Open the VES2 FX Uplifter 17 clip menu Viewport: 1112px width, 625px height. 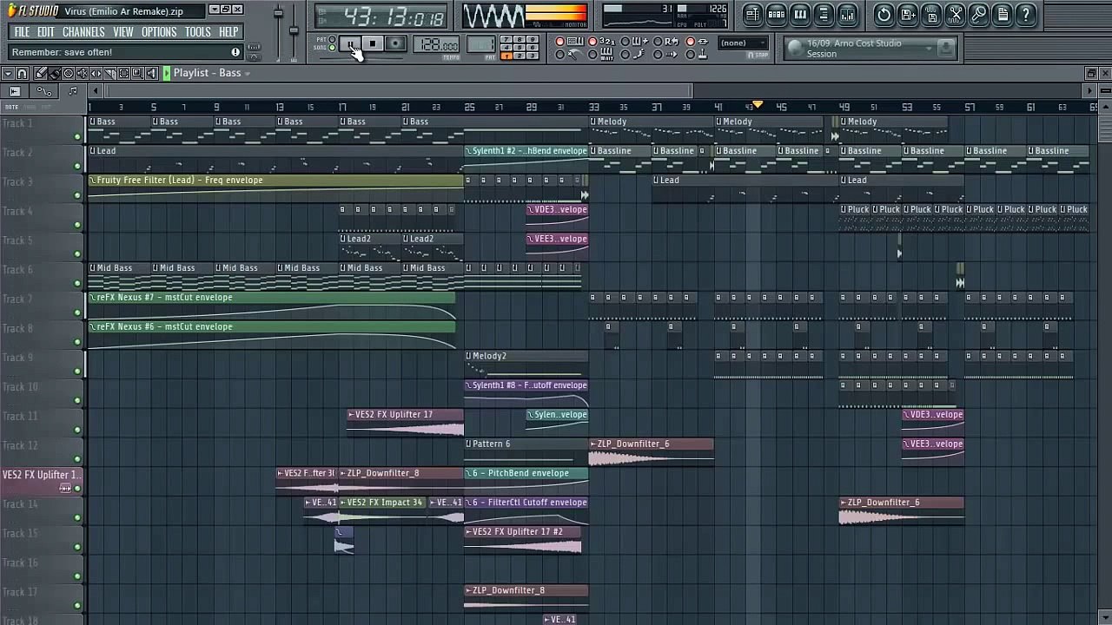(351, 415)
